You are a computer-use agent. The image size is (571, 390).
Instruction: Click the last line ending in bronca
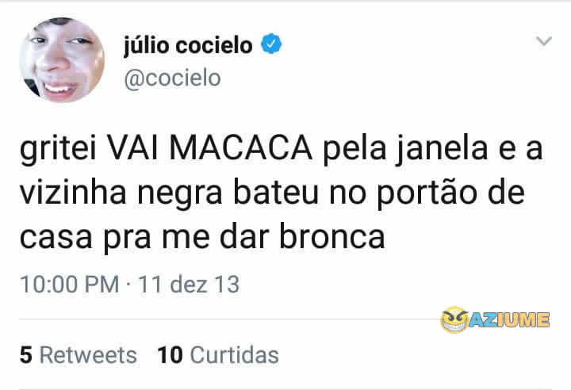202,238
